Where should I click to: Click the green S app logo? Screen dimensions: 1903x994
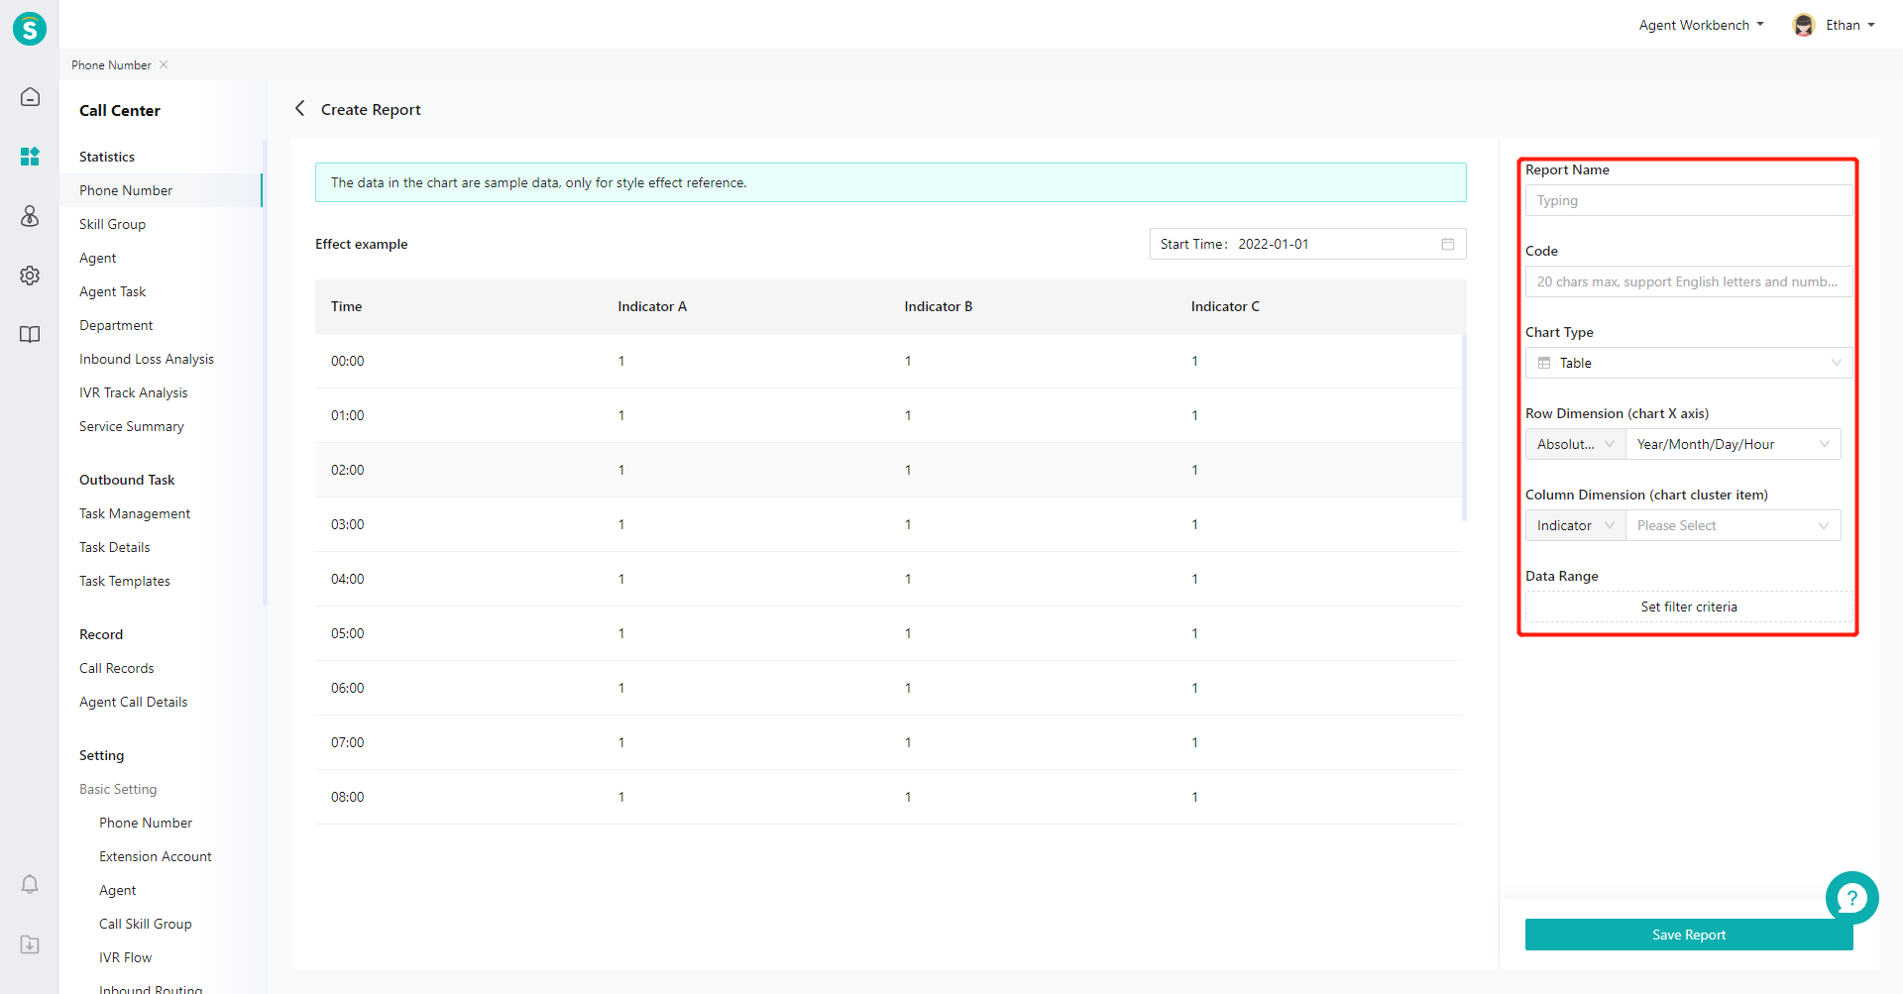30,28
